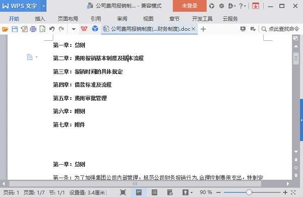
Task: Open the help question mark dropdown
Action: [x=242, y=6]
